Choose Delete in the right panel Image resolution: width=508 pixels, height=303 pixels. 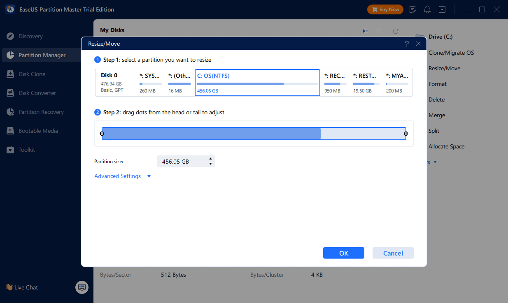click(x=436, y=99)
